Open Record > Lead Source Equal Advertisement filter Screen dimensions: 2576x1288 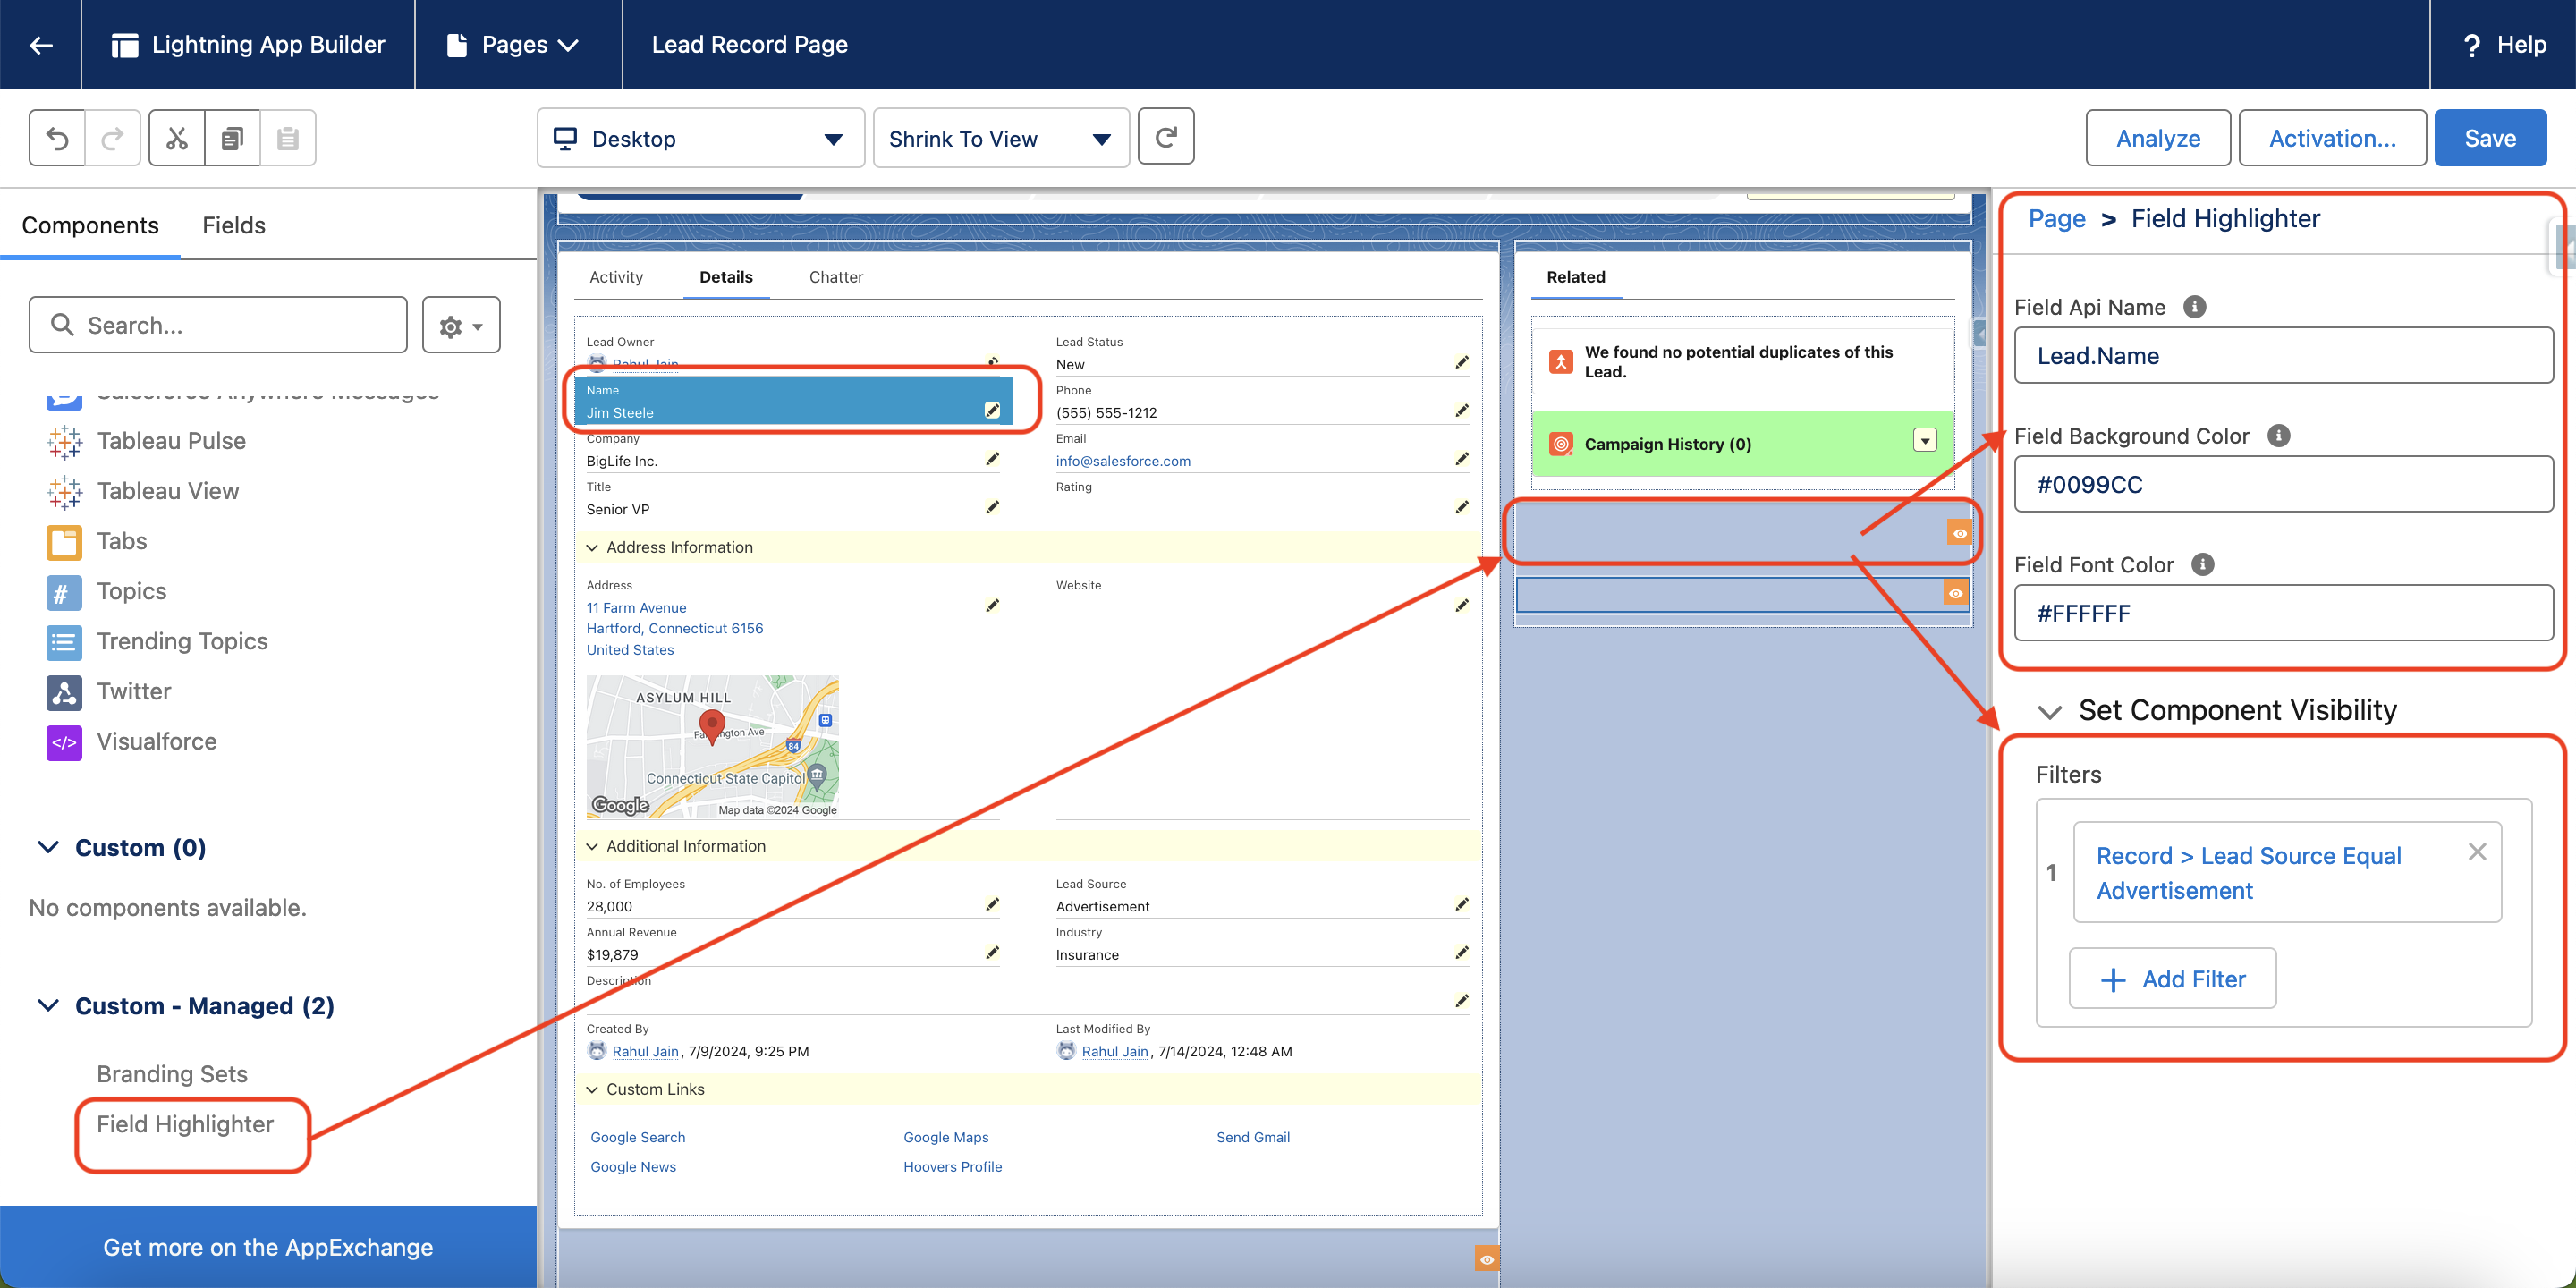[2248, 872]
